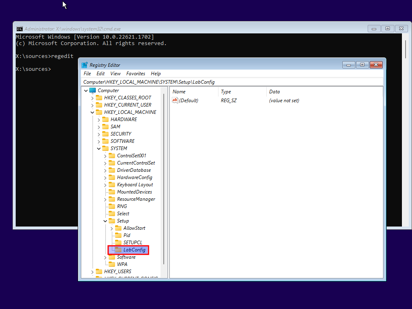Select the WPA key

coord(122,264)
